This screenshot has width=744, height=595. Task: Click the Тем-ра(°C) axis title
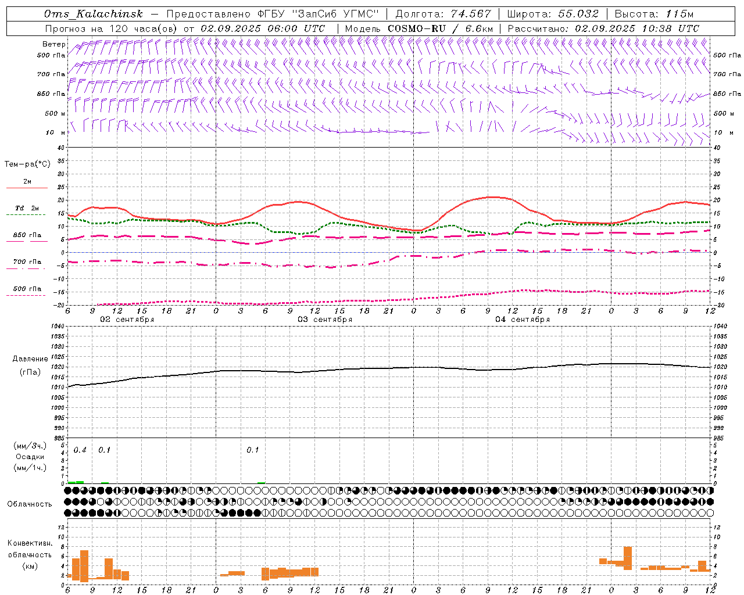(x=27, y=164)
